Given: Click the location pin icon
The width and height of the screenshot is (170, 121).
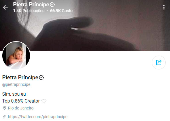Looking at the screenshot, I should tap(5, 108).
